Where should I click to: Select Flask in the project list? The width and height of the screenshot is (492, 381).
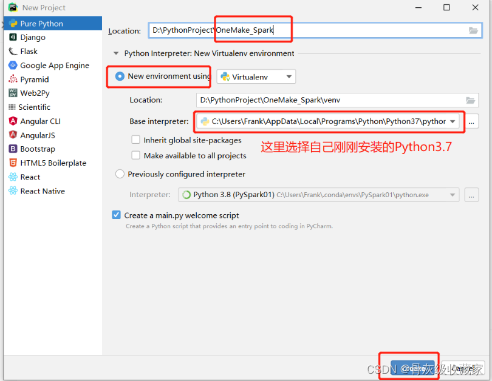(x=53, y=52)
